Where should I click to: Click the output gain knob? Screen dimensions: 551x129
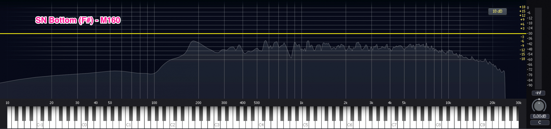coord(539,106)
